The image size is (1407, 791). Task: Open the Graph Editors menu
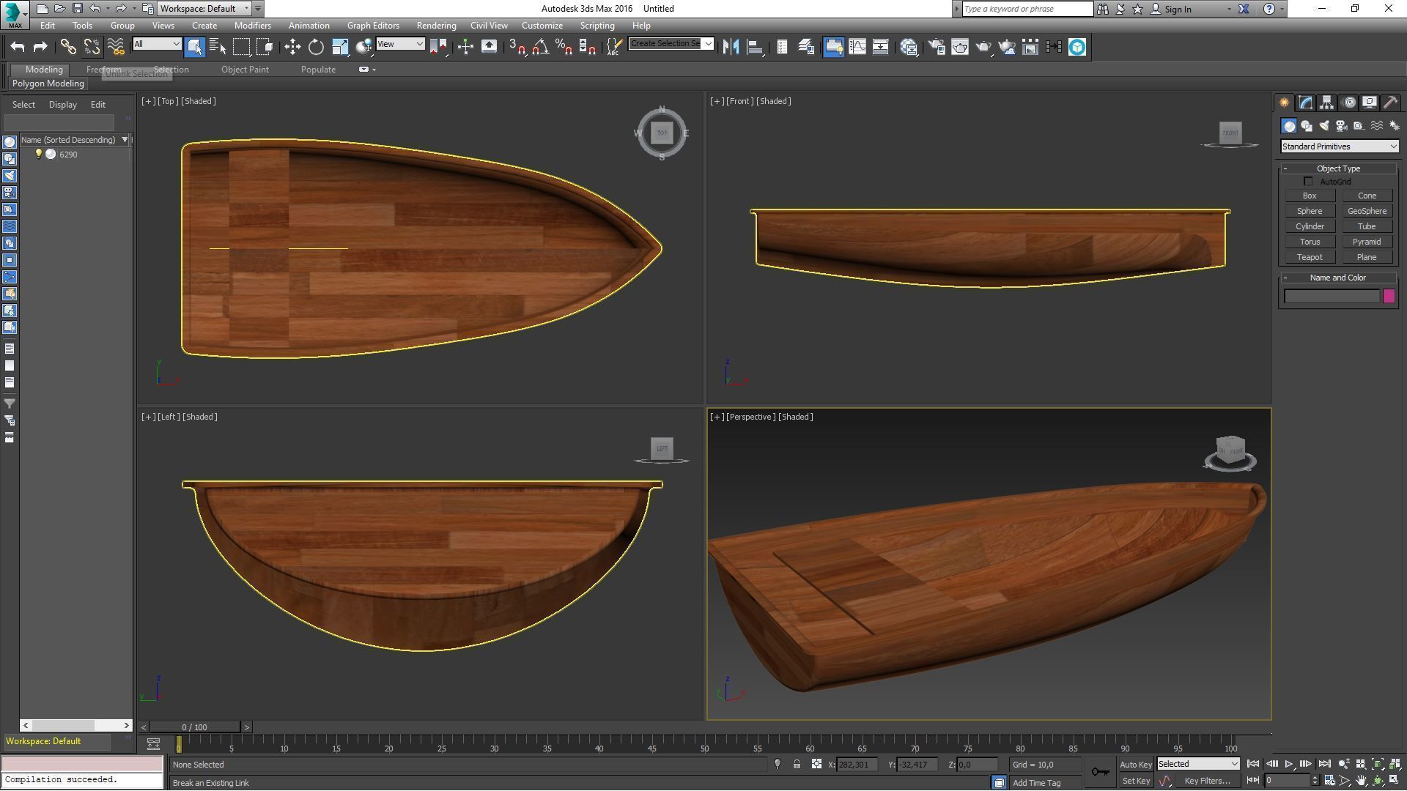click(x=373, y=26)
